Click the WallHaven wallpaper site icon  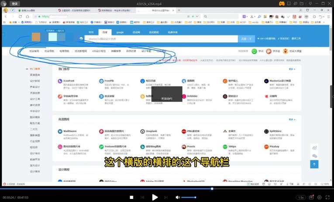coord(60,131)
